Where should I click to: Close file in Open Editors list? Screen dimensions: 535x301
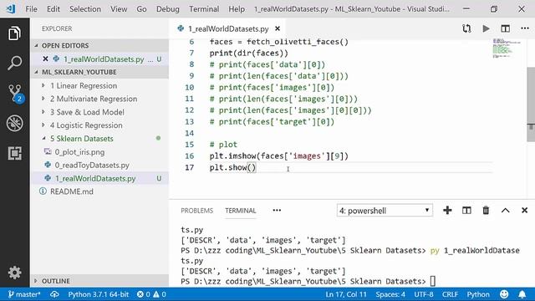(45, 59)
